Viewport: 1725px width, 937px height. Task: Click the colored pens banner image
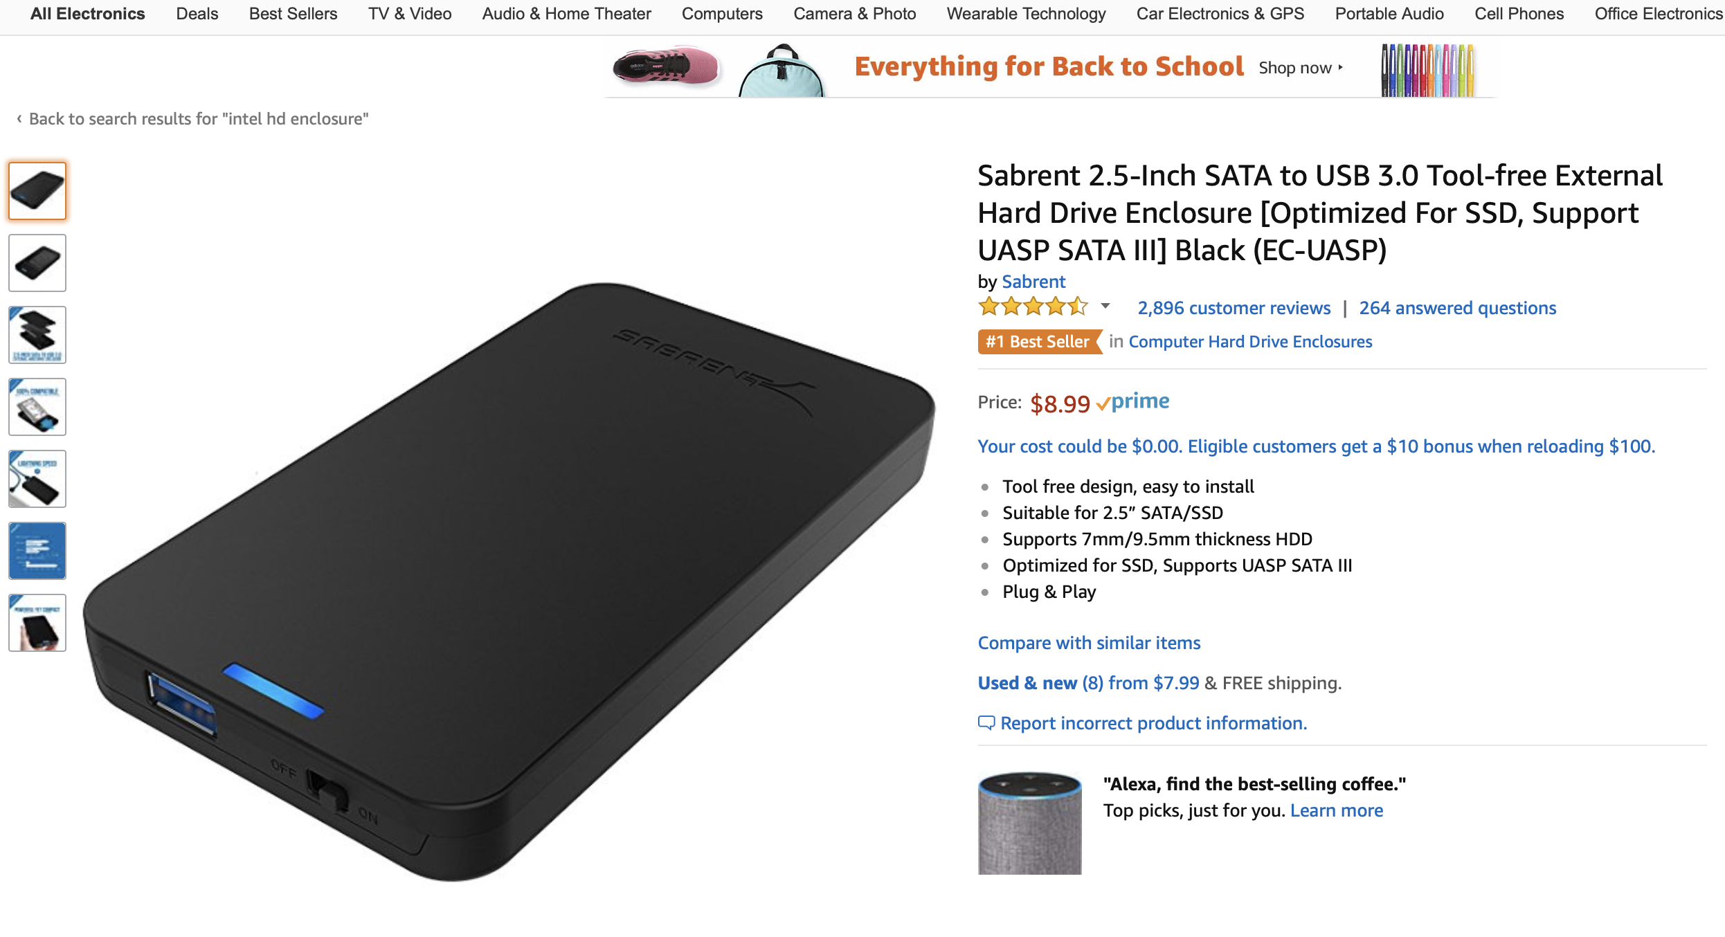tap(1427, 70)
